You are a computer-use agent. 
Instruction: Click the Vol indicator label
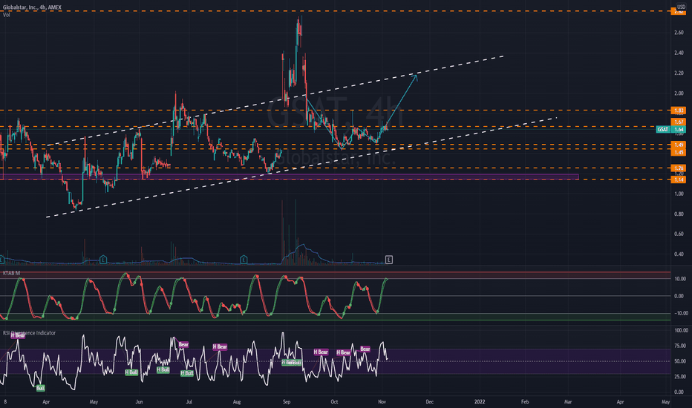(6, 15)
